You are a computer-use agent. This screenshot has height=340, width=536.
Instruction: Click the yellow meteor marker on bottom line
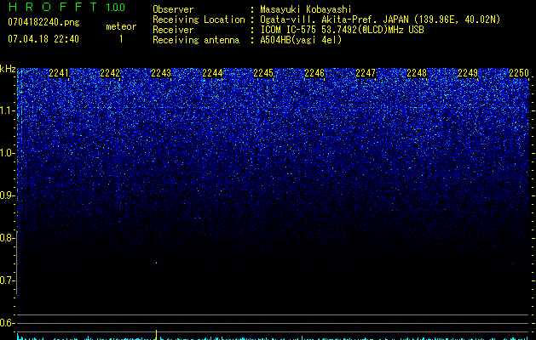[157, 334]
